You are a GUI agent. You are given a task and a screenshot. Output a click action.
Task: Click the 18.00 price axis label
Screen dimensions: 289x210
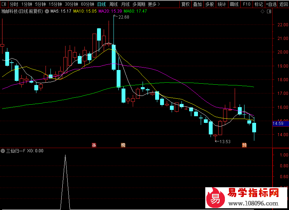tap(283, 80)
